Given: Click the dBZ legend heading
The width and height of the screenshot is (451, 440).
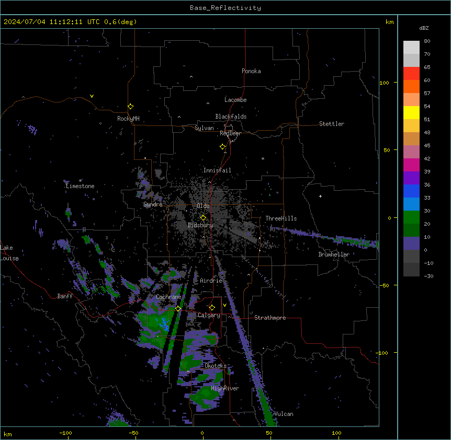Looking at the screenshot, I should tap(424, 28).
